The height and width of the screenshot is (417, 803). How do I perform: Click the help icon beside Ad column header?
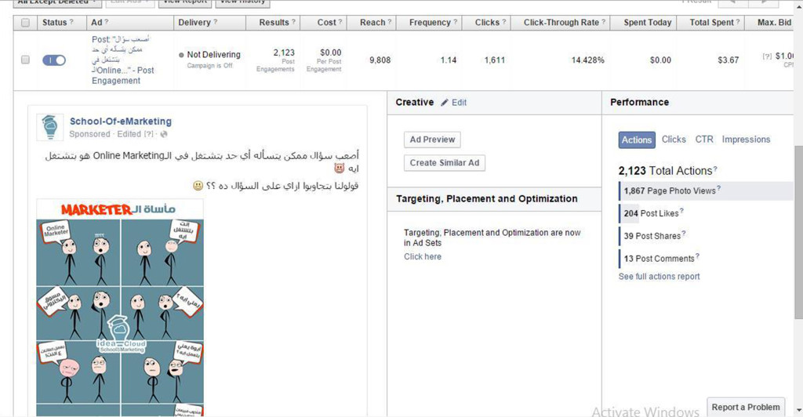(x=107, y=22)
